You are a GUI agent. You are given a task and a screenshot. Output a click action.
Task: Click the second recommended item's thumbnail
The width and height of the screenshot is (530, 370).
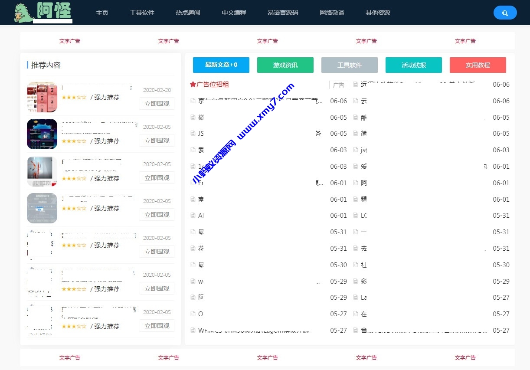42,134
